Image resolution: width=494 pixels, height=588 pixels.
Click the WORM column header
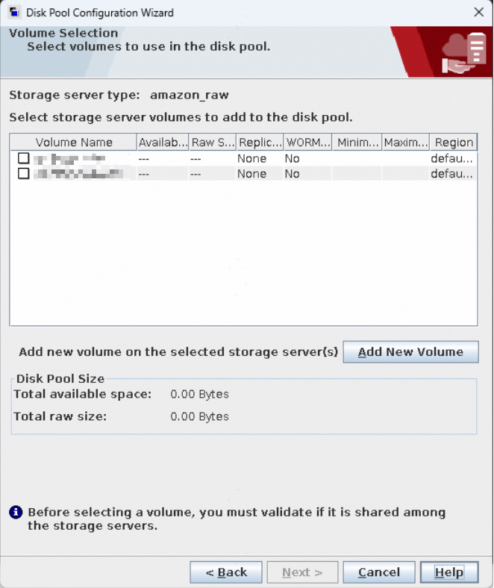(307, 143)
